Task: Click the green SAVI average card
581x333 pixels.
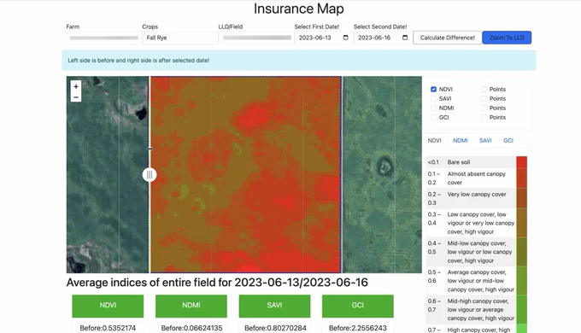Action: pos(274,306)
